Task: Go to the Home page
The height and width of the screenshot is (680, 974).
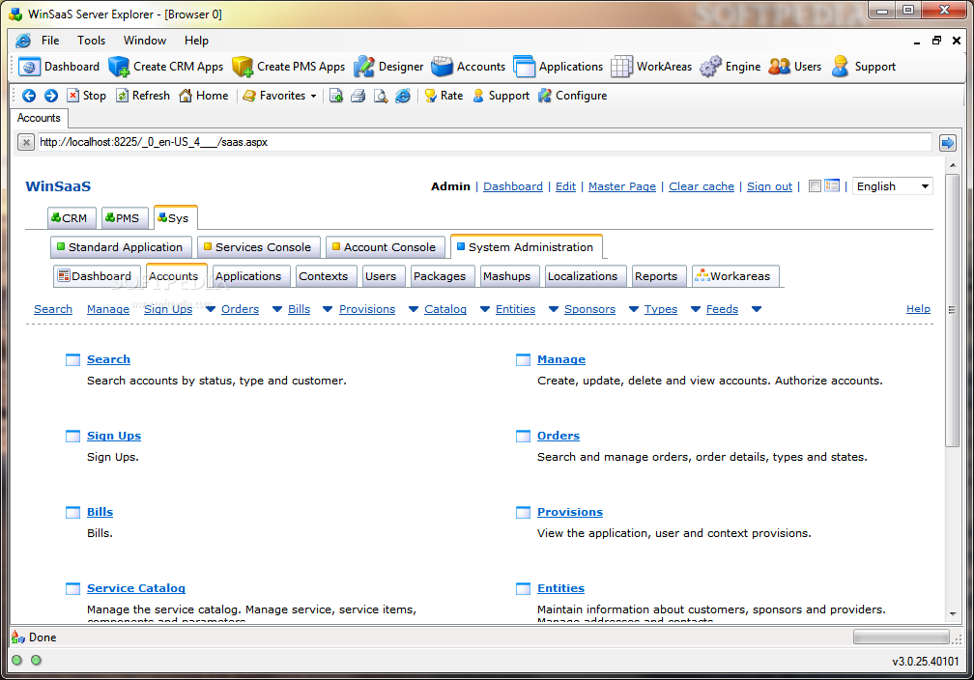Action: pyautogui.click(x=203, y=96)
